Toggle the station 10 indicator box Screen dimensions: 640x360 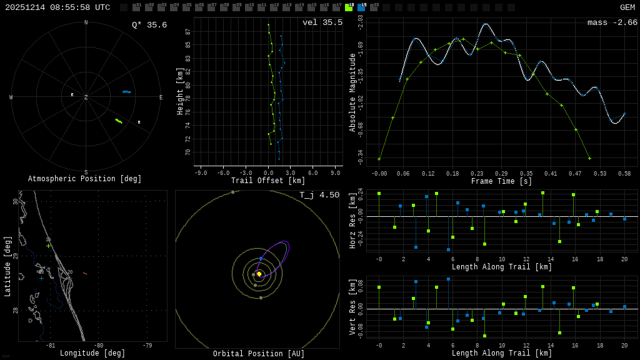tap(249, 7)
